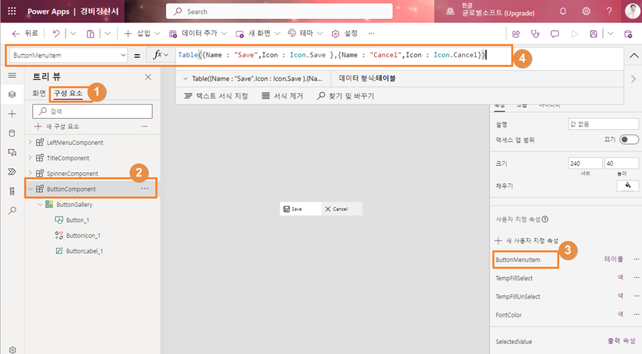Open 설정 in the toolbar

click(x=344, y=33)
